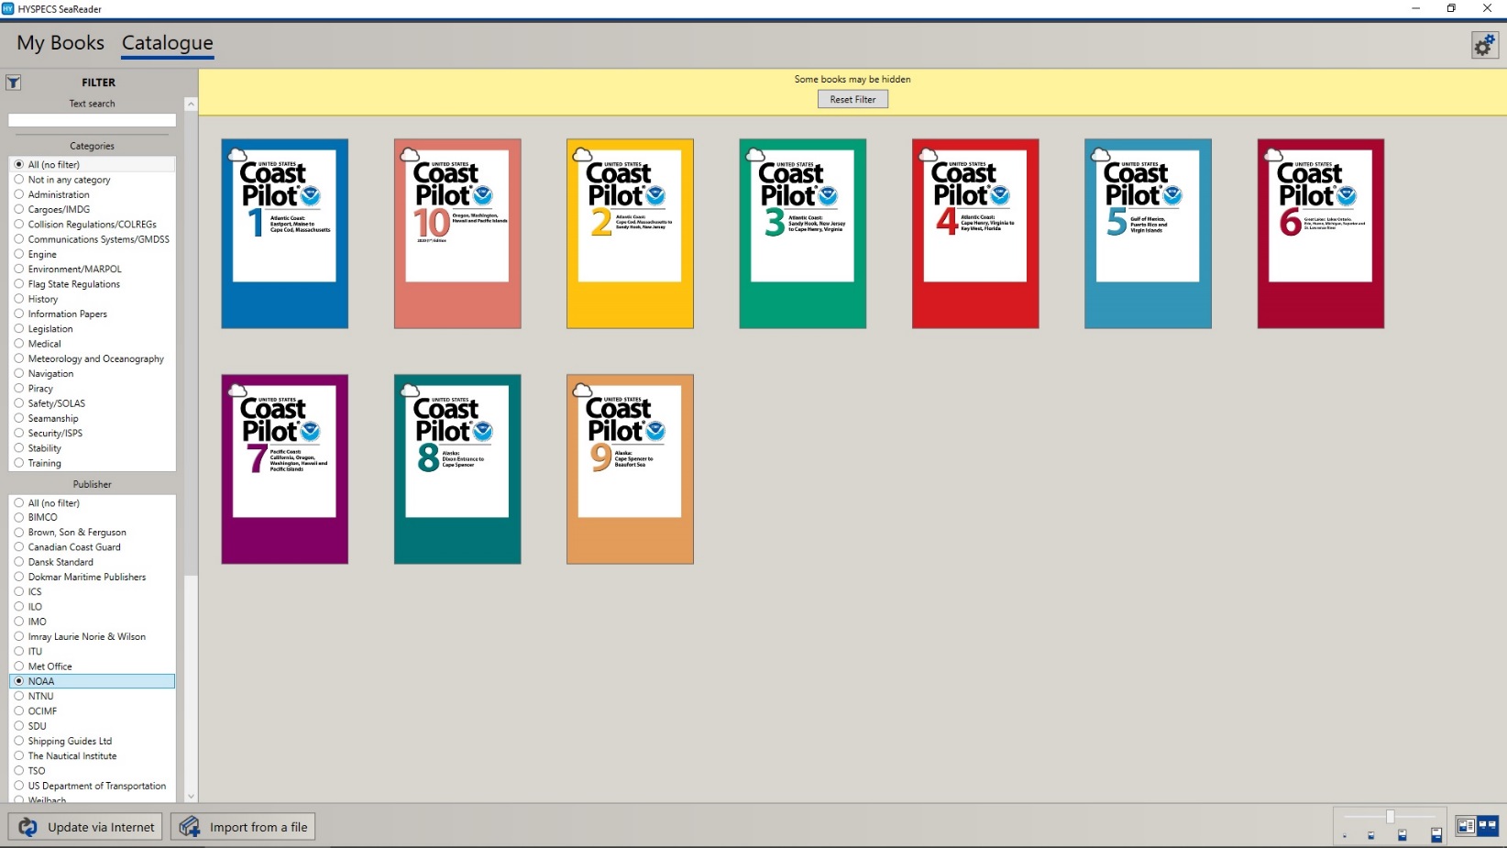
Task: Switch to detailed list view icon
Action: coord(1466,826)
